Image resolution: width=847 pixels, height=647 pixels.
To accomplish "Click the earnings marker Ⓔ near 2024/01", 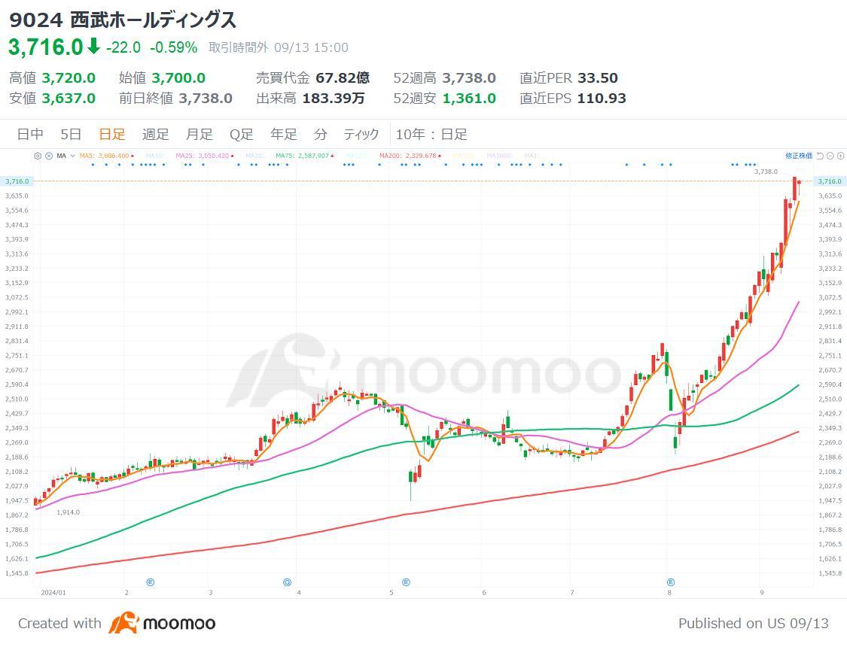I will [151, 582].
